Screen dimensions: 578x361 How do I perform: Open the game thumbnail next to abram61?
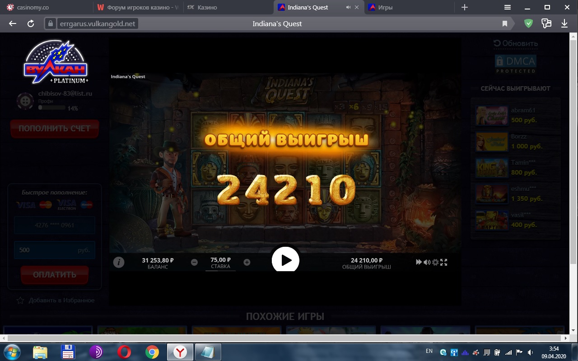tap(492, 116)
